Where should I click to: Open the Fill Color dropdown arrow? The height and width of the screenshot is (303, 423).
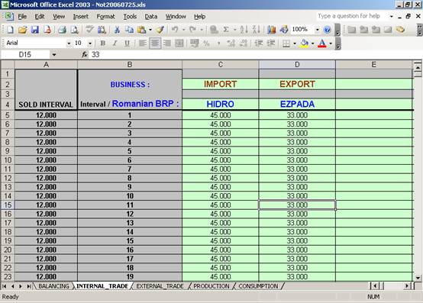pos(312,44)
